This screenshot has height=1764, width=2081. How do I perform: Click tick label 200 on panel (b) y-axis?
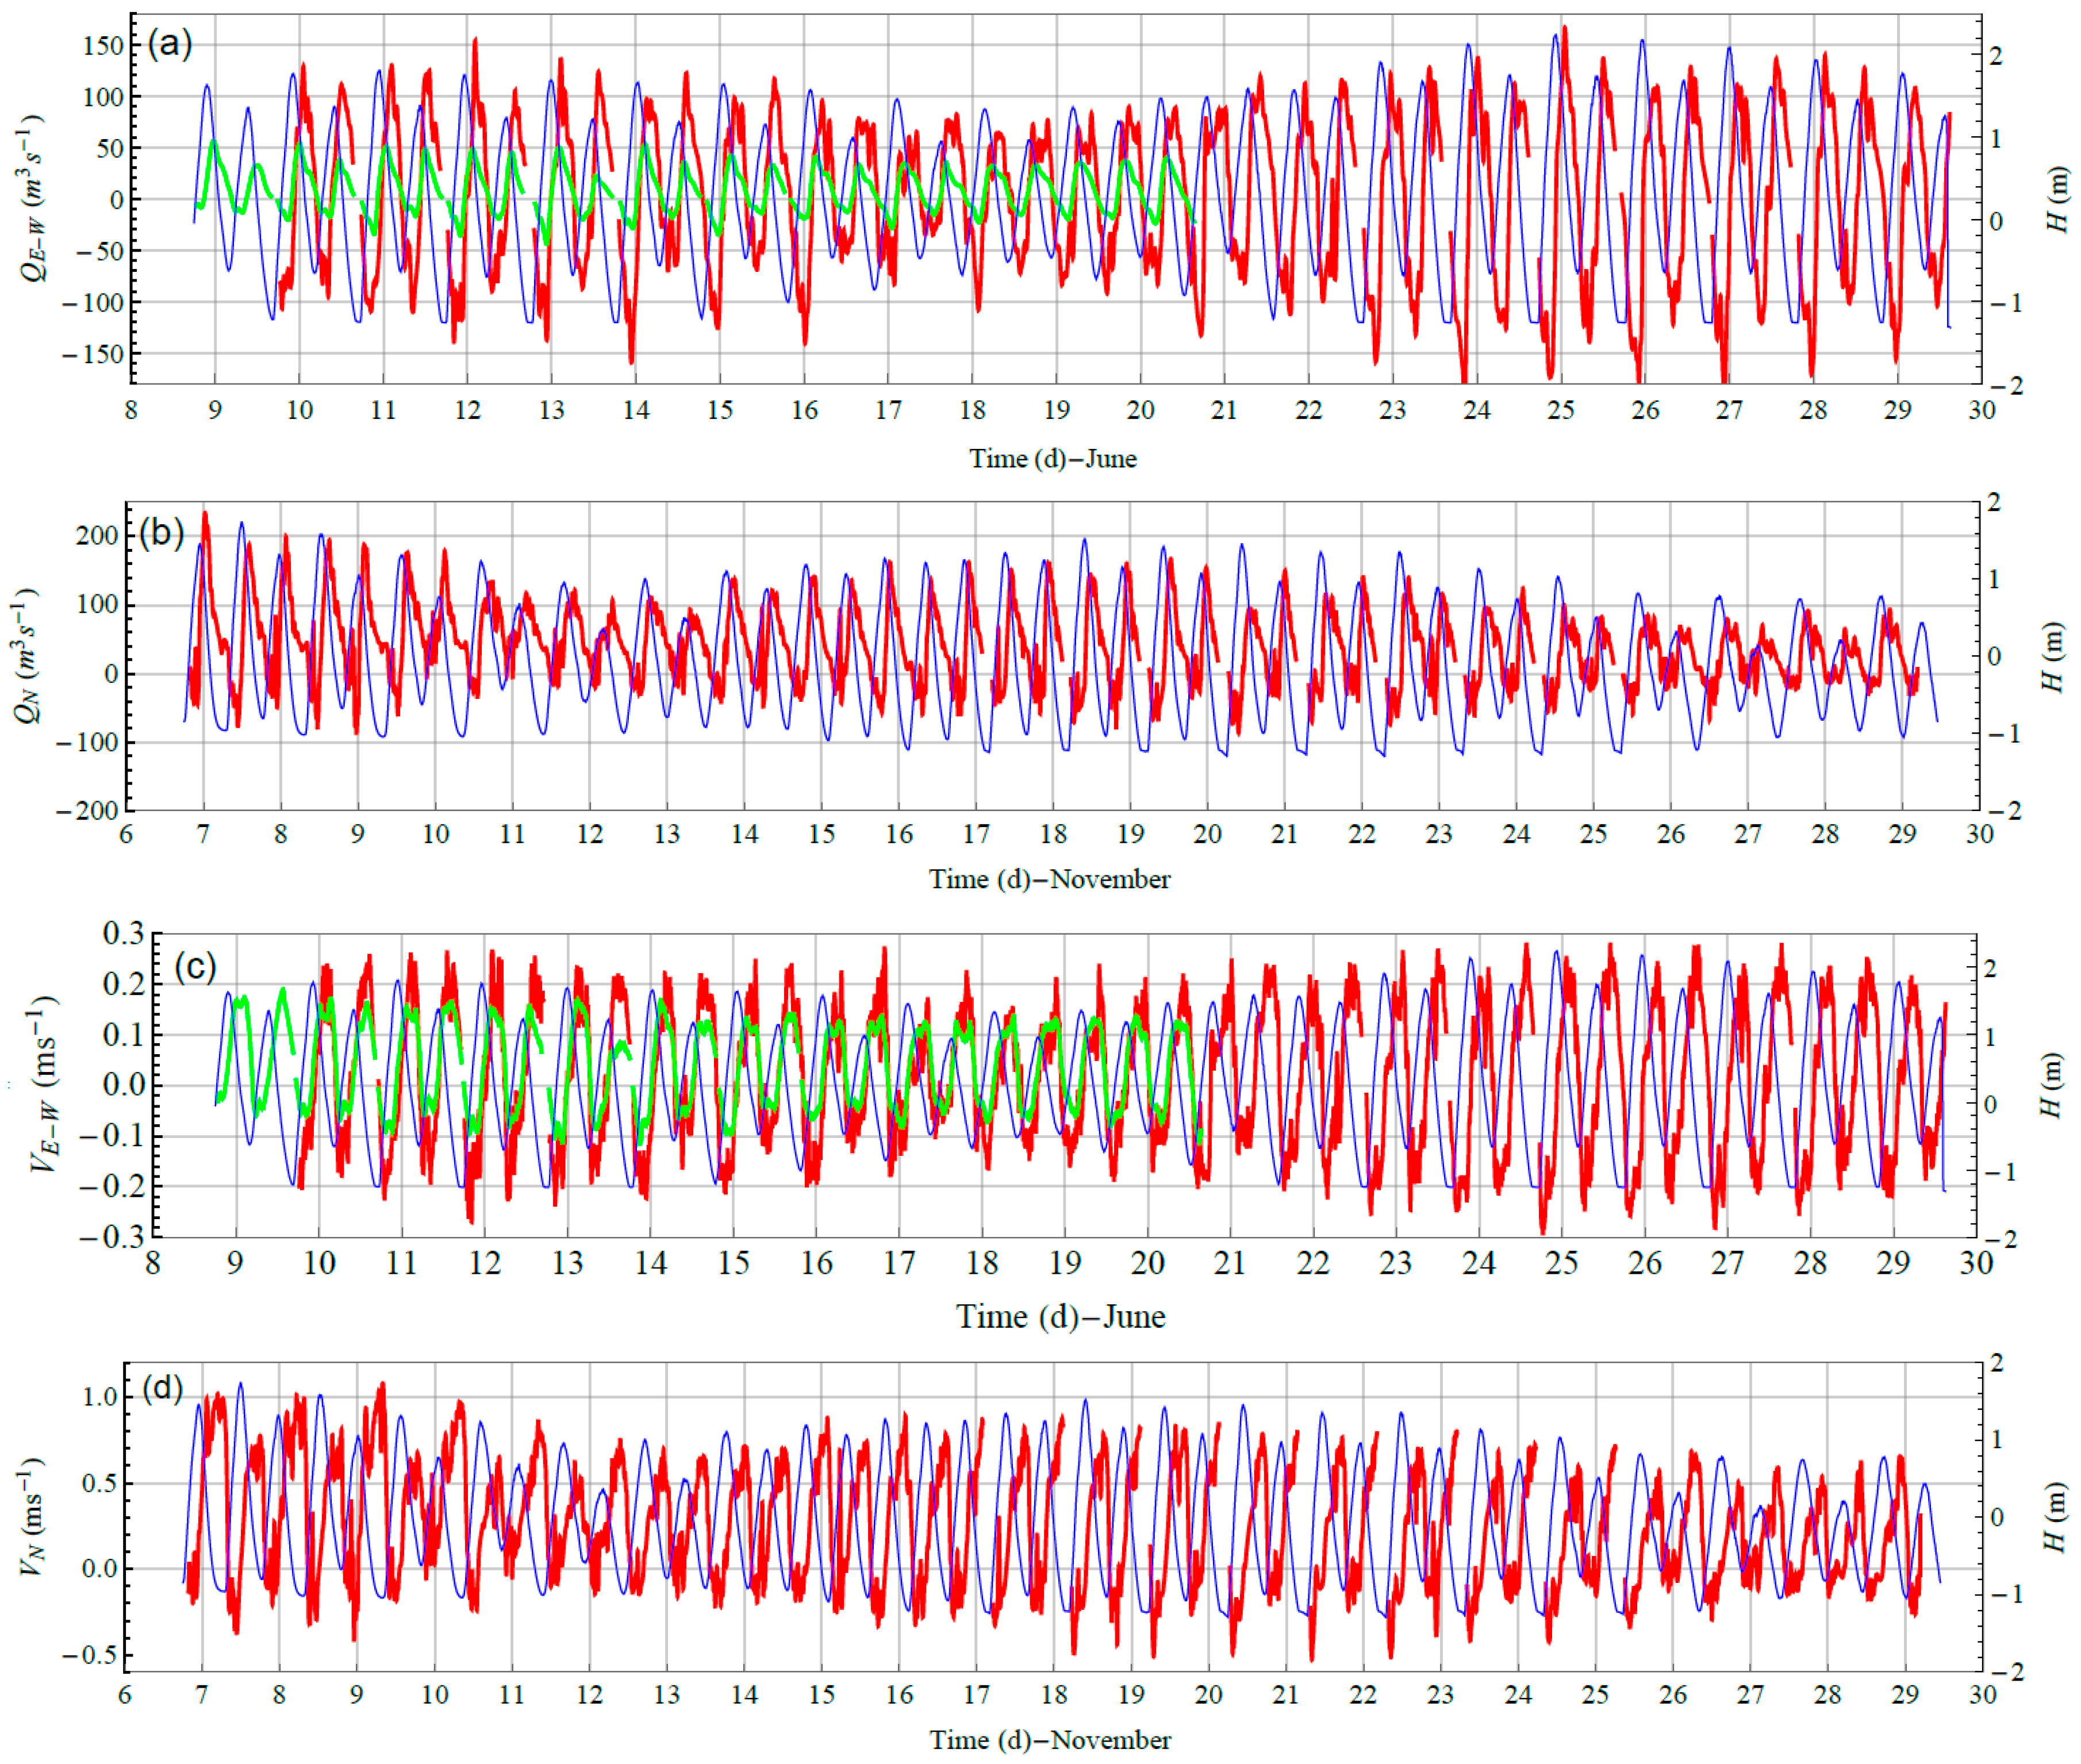[x=97, y=536]
